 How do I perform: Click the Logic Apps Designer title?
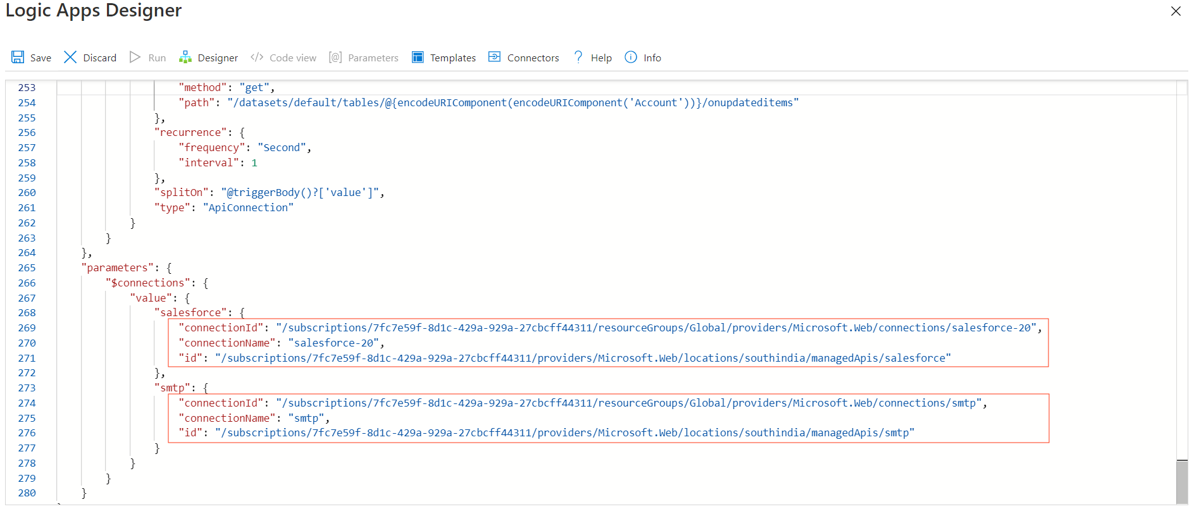click(x=94, y=11)
